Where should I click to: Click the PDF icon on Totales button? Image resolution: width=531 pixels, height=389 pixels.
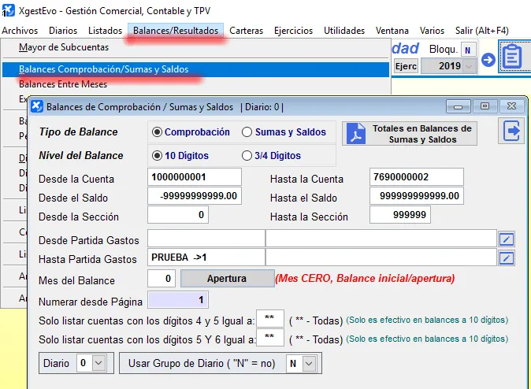click(356, 133)
